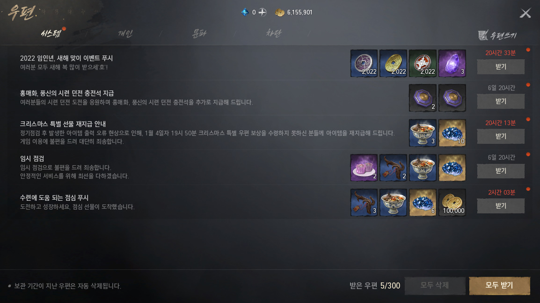Switch to the 개인 mail tab
Viewport: 540px width, 303px height.
point(125,33)
